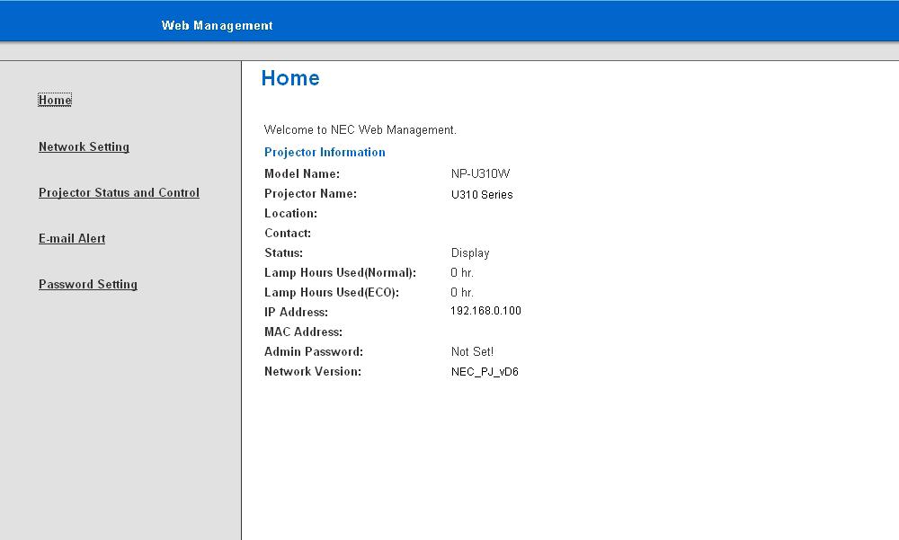This screenshot has height=540, width=899.
Task: Go to Projector Status and Control
Action: [119, 192]
